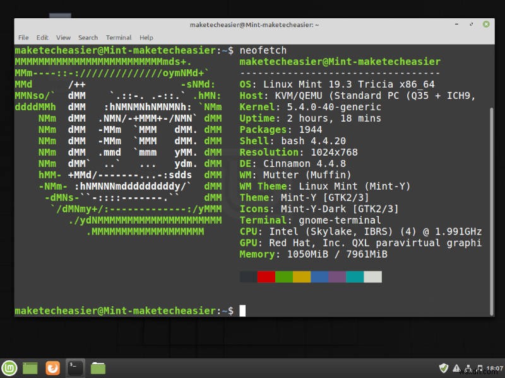505x378 pixels.
Task: Open the Help menu in the terminal
Action: click(146, 37)
